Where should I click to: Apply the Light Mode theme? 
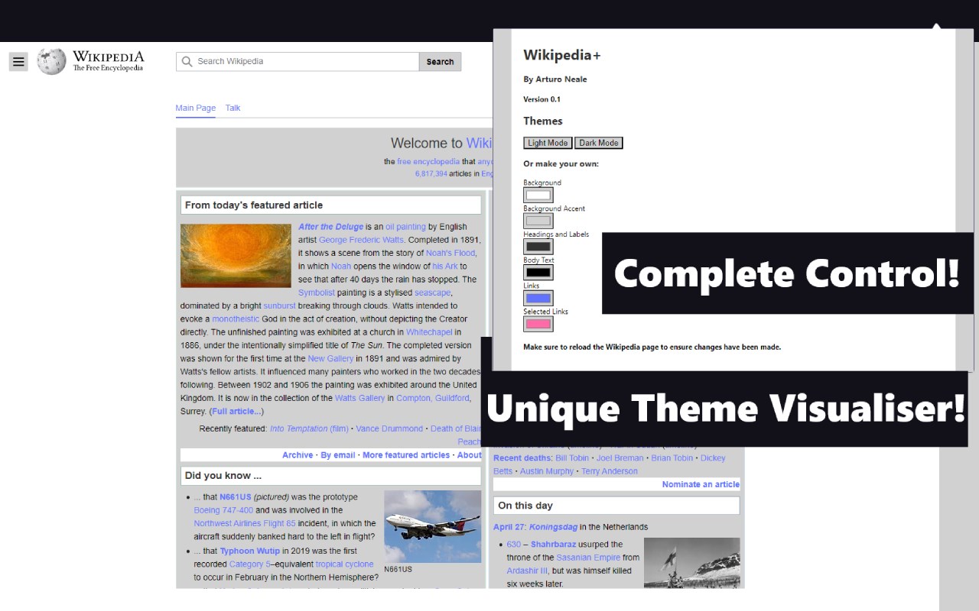[x=548, y=143]
